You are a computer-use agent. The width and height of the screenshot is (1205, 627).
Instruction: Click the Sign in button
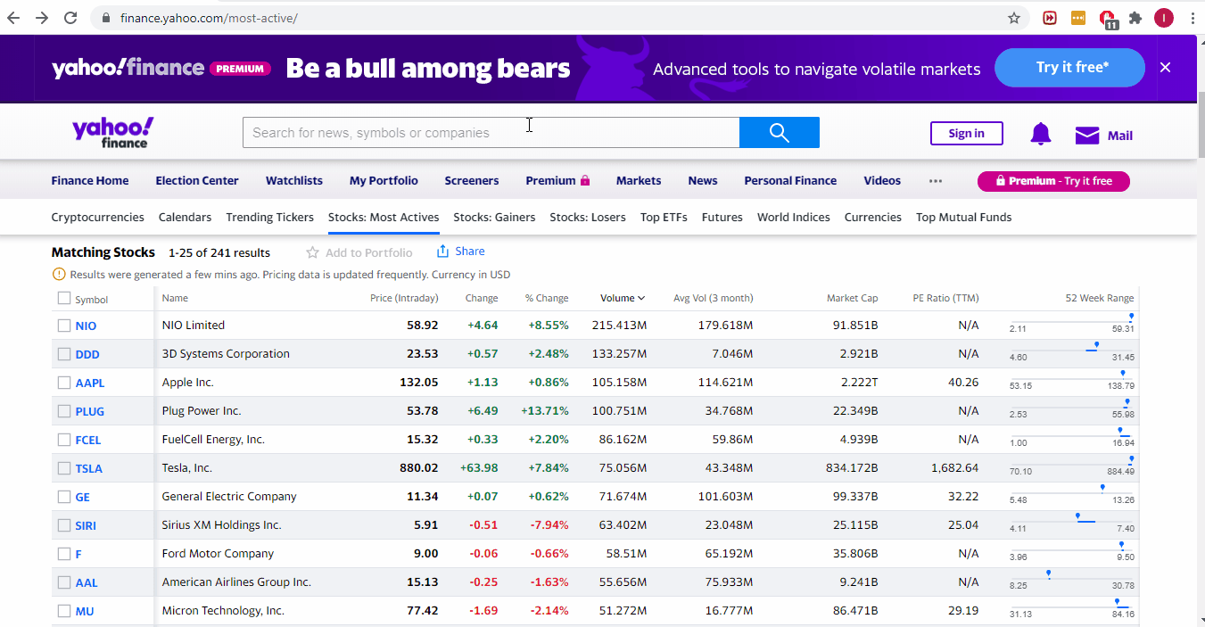tap(967, 134)
